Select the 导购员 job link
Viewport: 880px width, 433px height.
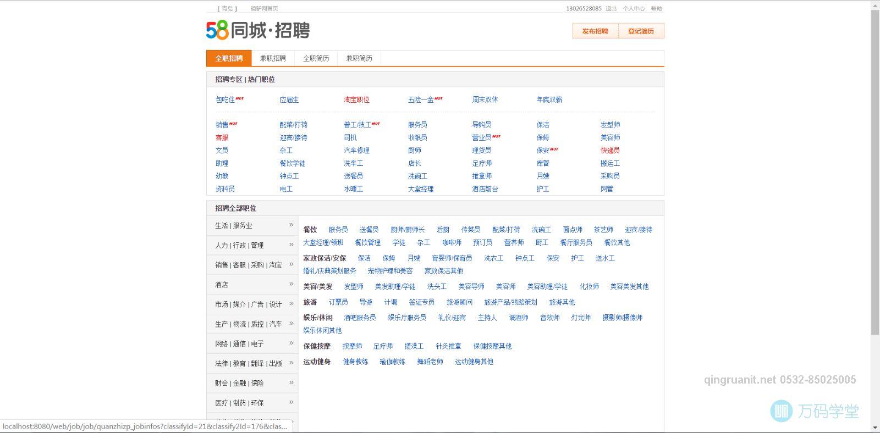tap(482, 125)
